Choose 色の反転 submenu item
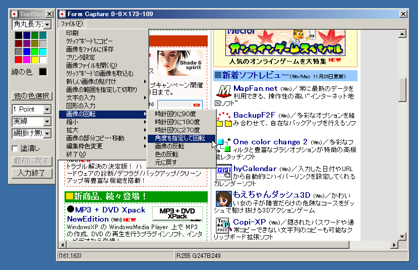 [x=182, y=154]
